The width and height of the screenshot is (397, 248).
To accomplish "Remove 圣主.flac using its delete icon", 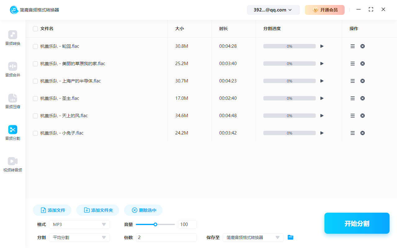I will (x=362, y=98).
